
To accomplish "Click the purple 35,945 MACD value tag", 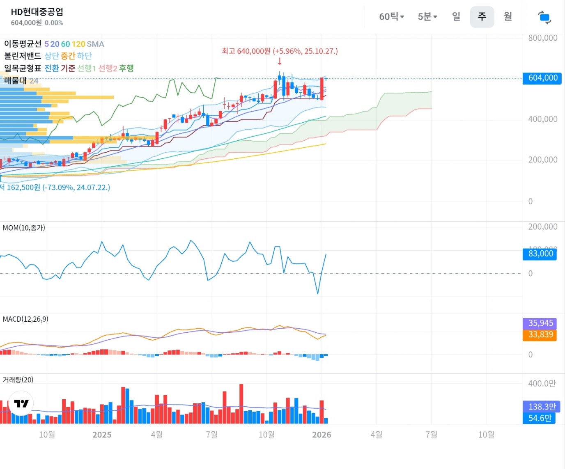I will click(540, 323).
